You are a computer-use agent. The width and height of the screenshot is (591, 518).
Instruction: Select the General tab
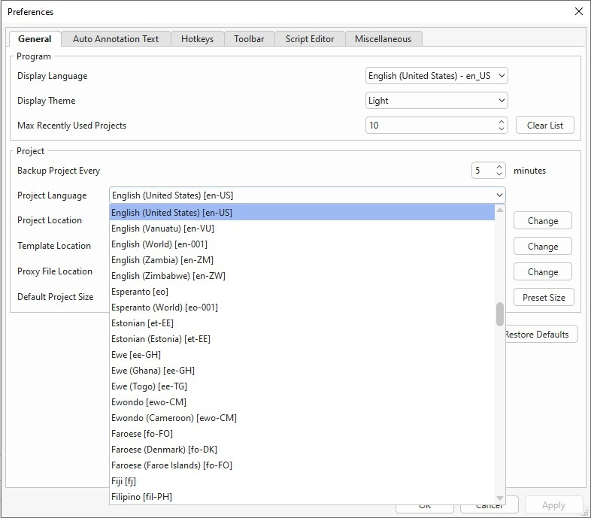[35, 39]
